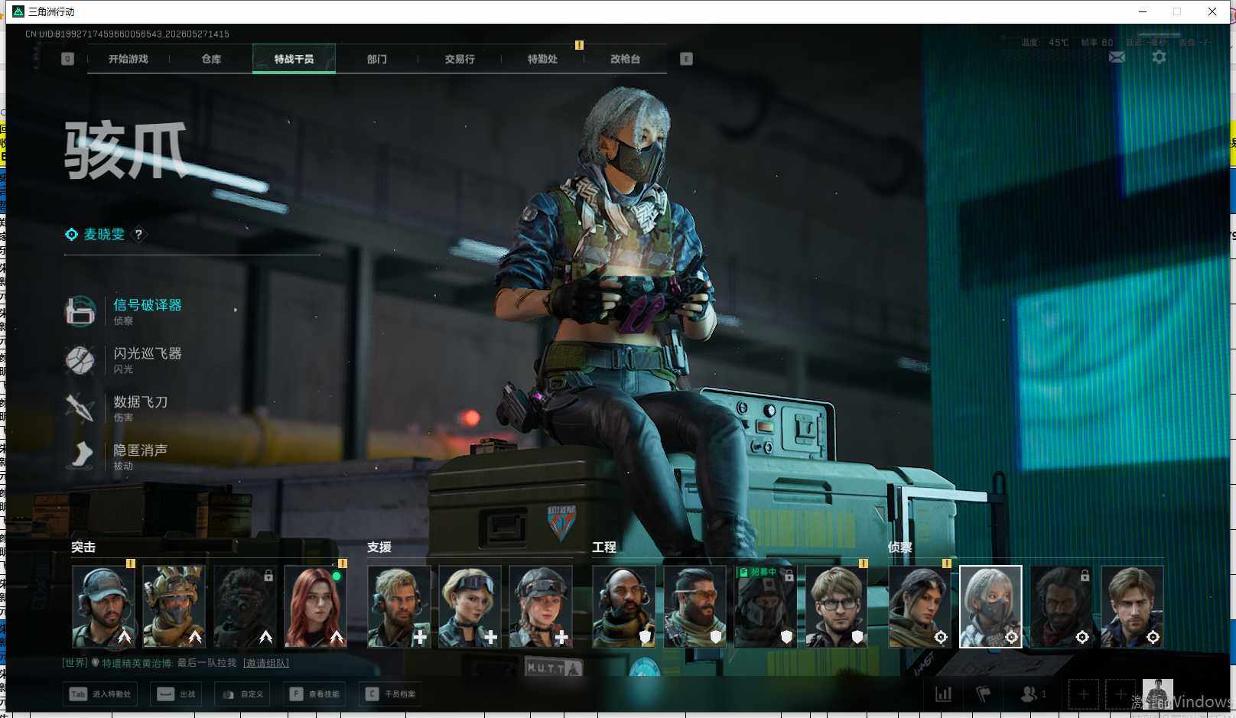The height and width of the screenshot is (718, 1236).
Task: Click the world chat message 最后一队拉我
Action: (207, 663)
